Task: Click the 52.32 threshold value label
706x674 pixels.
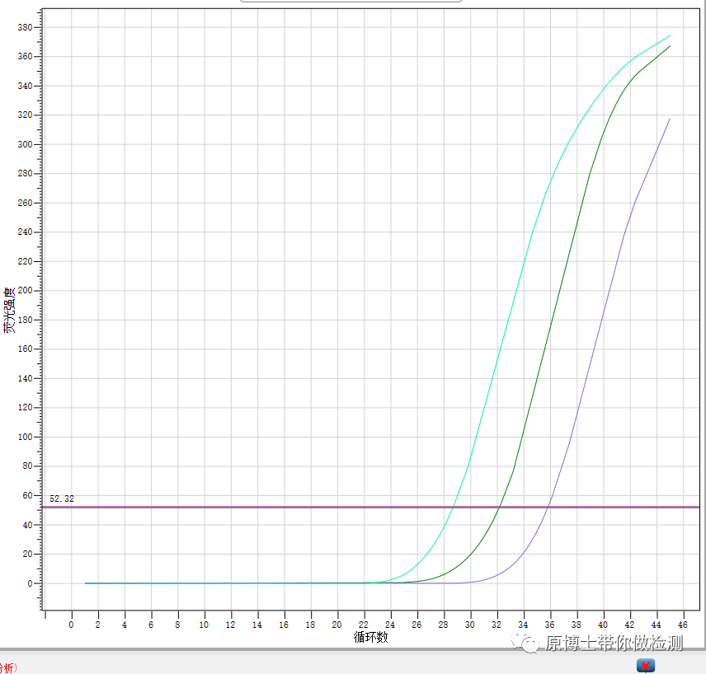Action: [x=62, y=498]
